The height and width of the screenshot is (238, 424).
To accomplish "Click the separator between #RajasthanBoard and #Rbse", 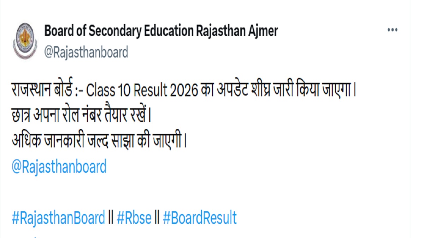I will click(x=111, y=218).
